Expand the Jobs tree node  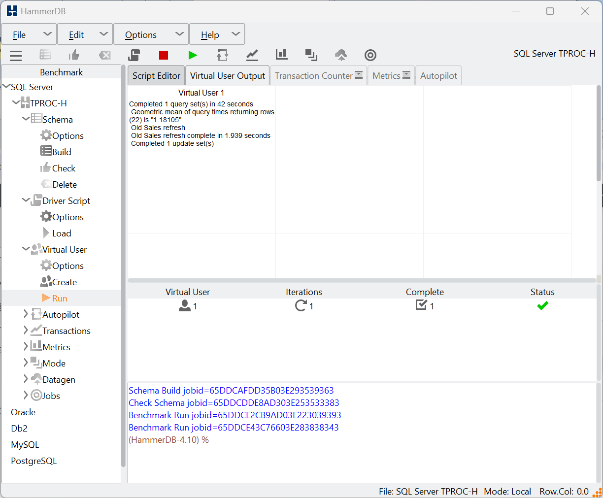pos(26,395)
